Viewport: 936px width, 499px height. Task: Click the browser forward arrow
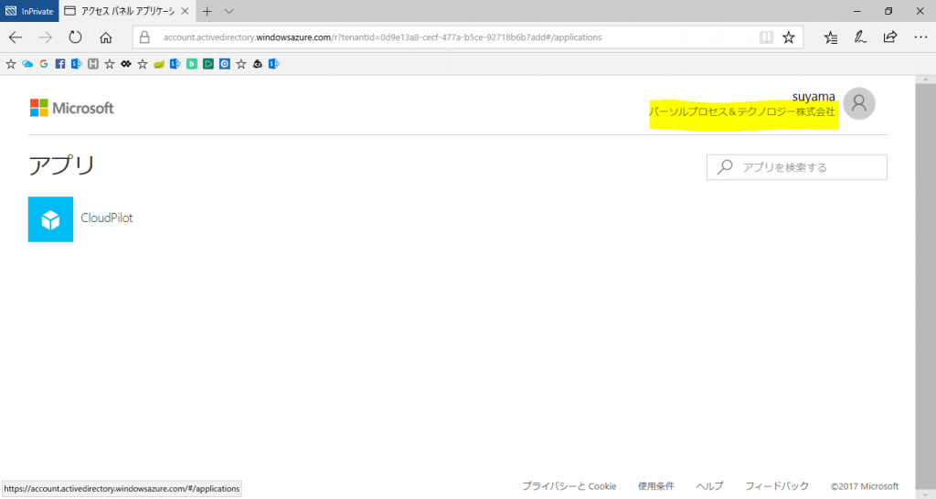[x=46, y=37]
